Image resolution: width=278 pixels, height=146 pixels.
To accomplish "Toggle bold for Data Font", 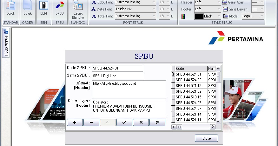I will point(172,9).
